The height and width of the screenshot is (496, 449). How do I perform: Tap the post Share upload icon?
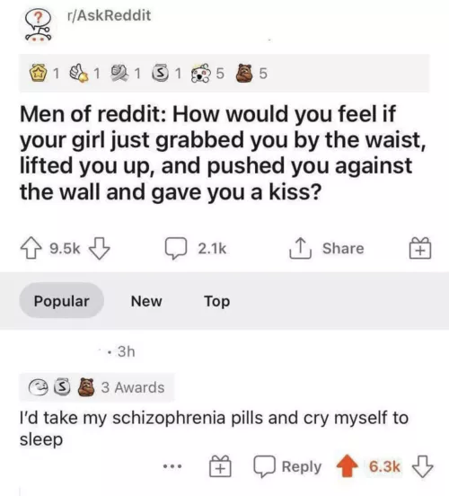coord(301,248)
